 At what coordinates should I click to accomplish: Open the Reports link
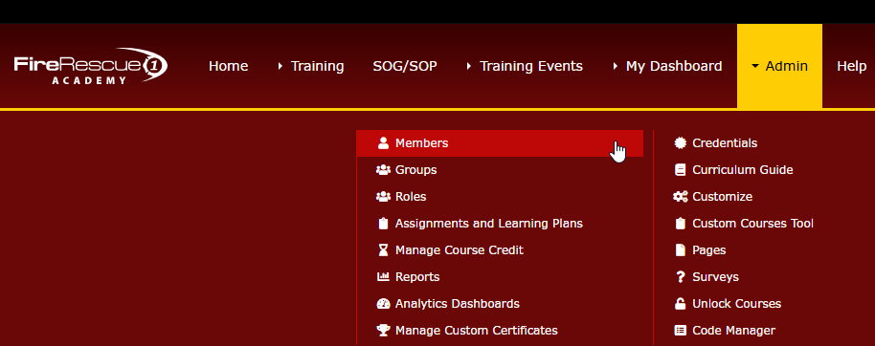(417, 277)
